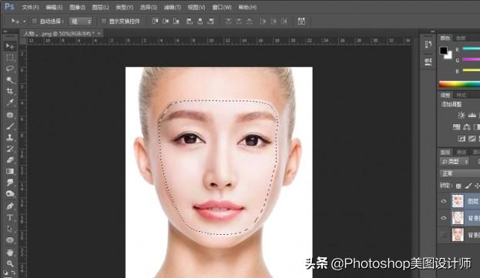Activate the Horizontal Type tool
Image resolution: width=480 pixels, height=278 pixels.
pyautogui.click(x=10, y=217)
